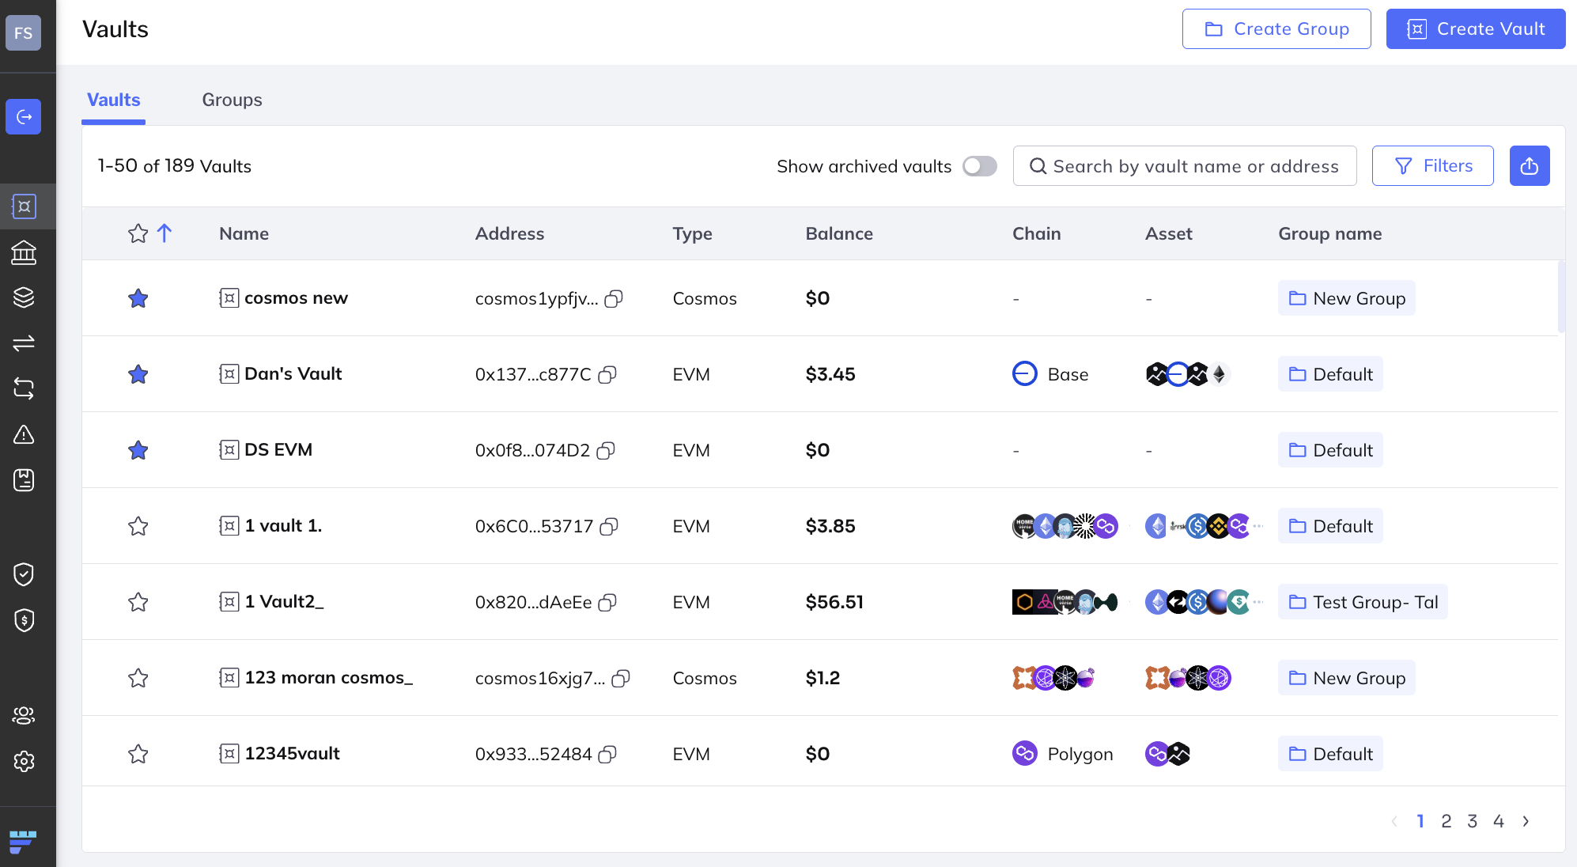The width and height of the screenshot is (1577, 867).
Task: Open the swap loop sidebar icon
Action: (x=24, y=388)
